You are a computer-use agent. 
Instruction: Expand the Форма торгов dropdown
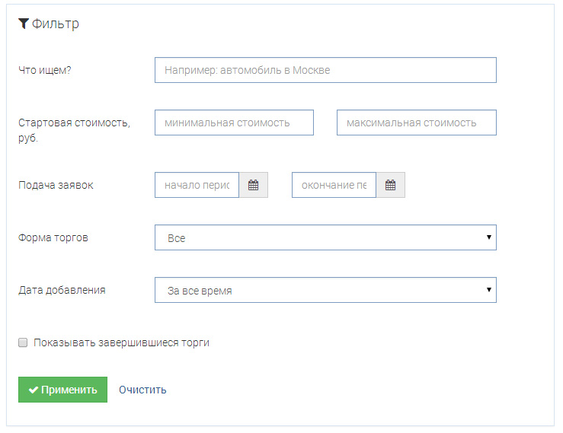(325, 237)
